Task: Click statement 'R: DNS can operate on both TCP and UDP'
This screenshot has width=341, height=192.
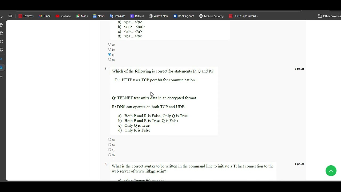Action: 148,107
